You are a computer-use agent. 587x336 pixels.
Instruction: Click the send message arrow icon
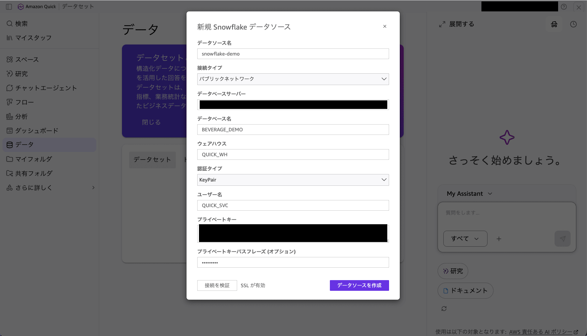pyautogui.click(x=563, y=239)
